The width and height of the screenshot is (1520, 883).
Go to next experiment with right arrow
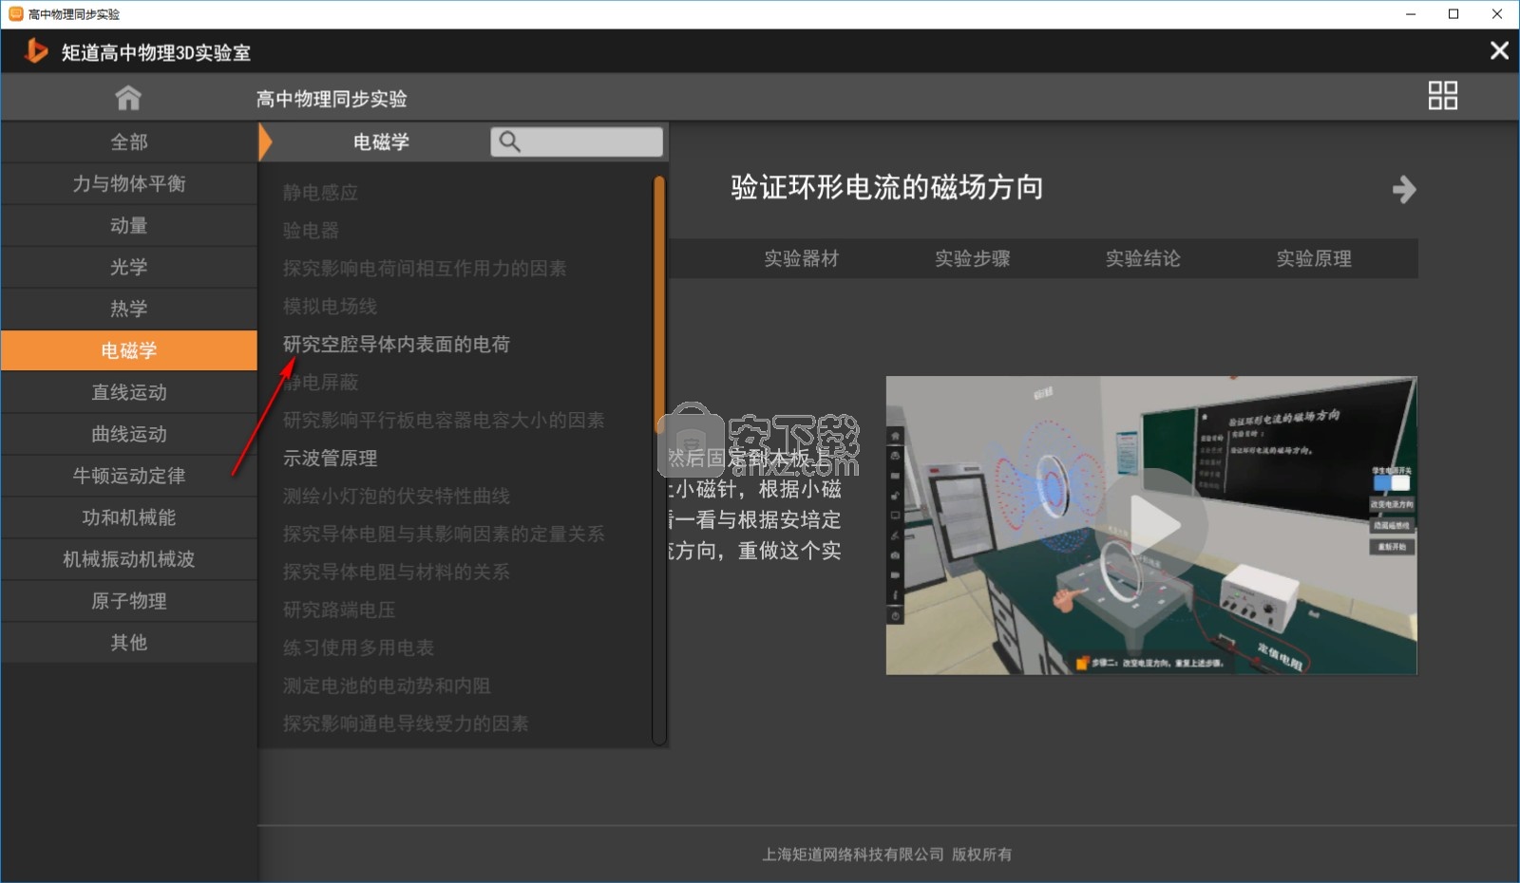pos(1403,189)
